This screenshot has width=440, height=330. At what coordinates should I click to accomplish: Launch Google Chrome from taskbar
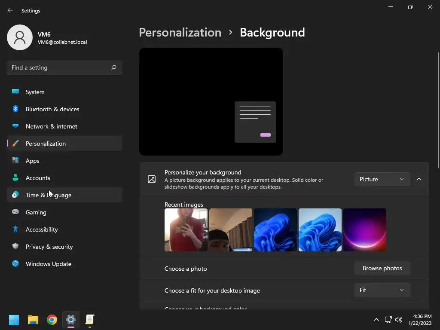tap(52, 320)
